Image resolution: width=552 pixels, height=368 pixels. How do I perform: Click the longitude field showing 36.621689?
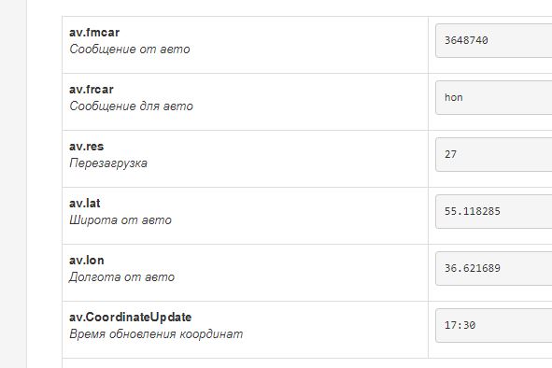[493, 268]
